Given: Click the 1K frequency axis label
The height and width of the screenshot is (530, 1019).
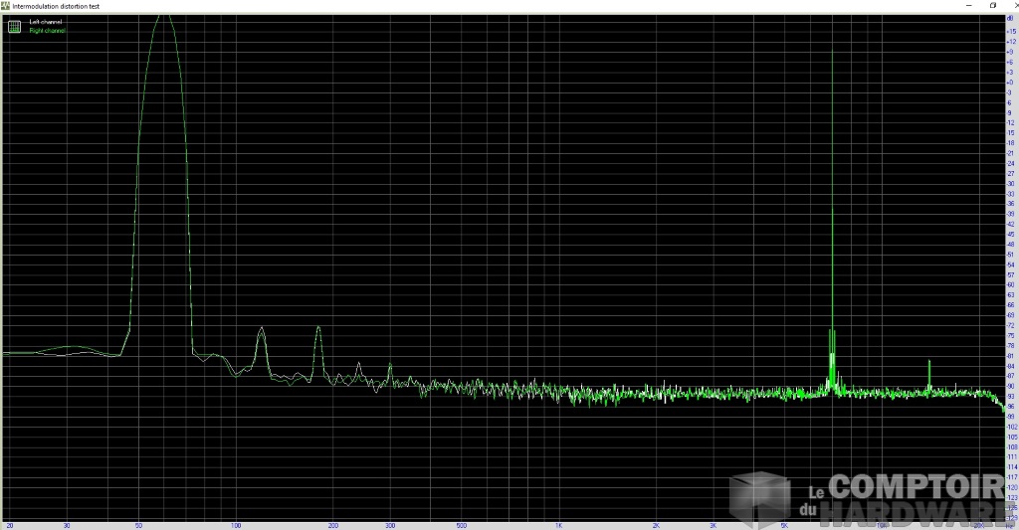Looking at the screenshot, I should pos(559,524).
